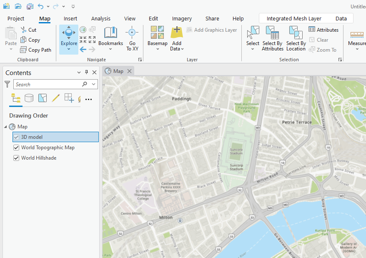Go back to the previous map extent
366x258 pixels.
point(83,49)
